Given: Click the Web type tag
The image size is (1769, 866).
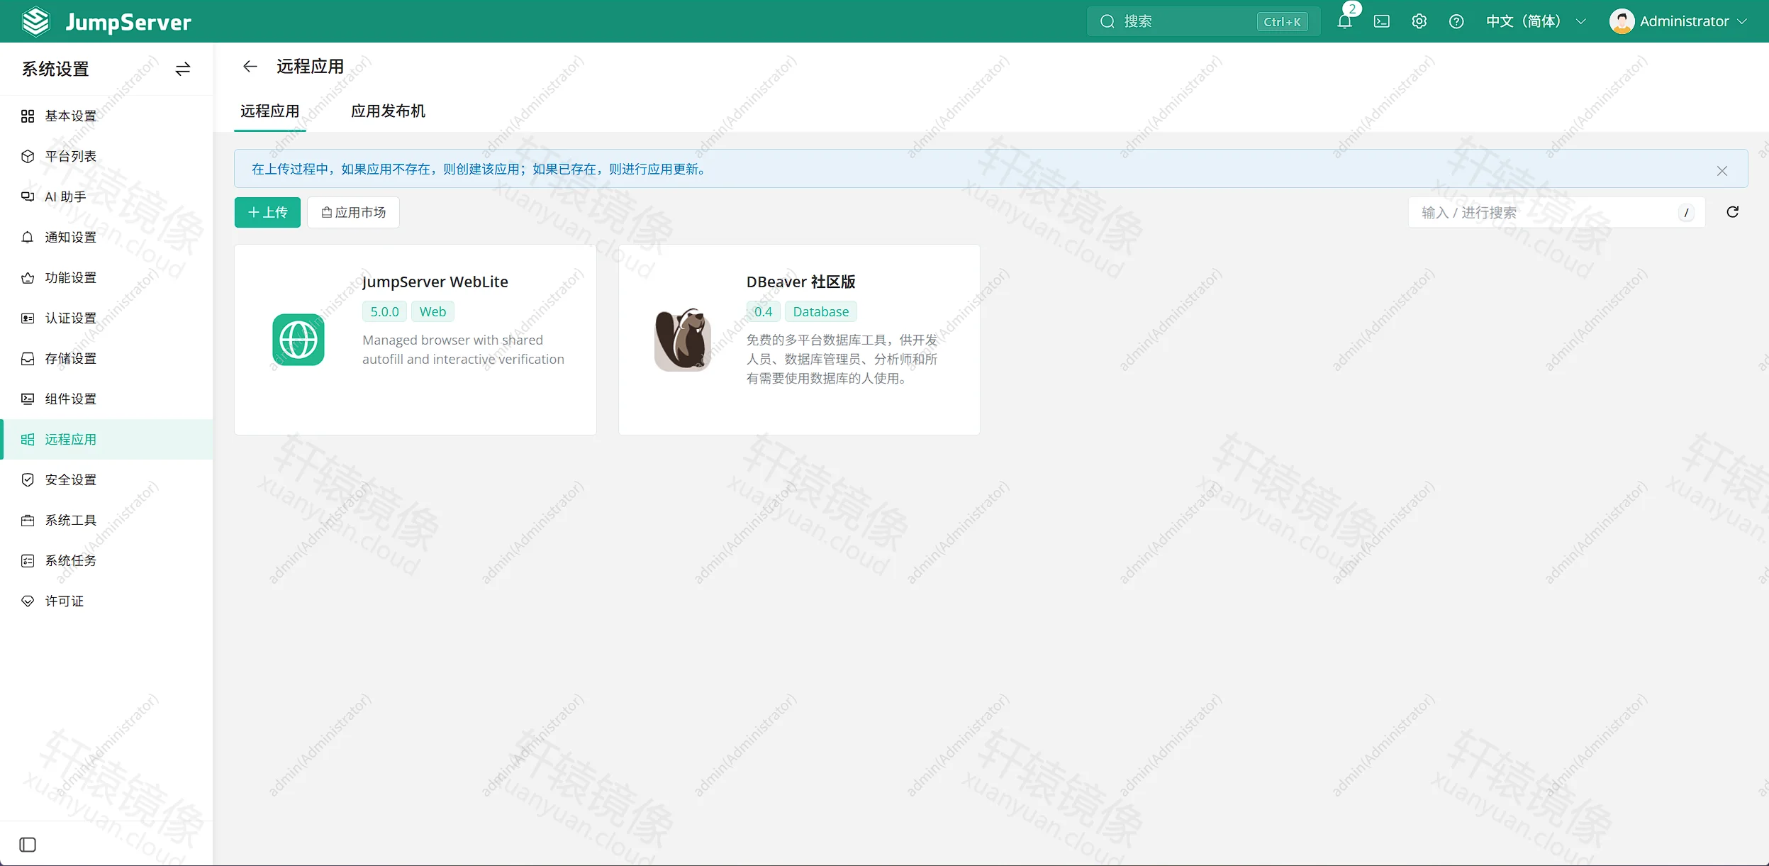Looking at the screenshot, I should coord(433,311).
